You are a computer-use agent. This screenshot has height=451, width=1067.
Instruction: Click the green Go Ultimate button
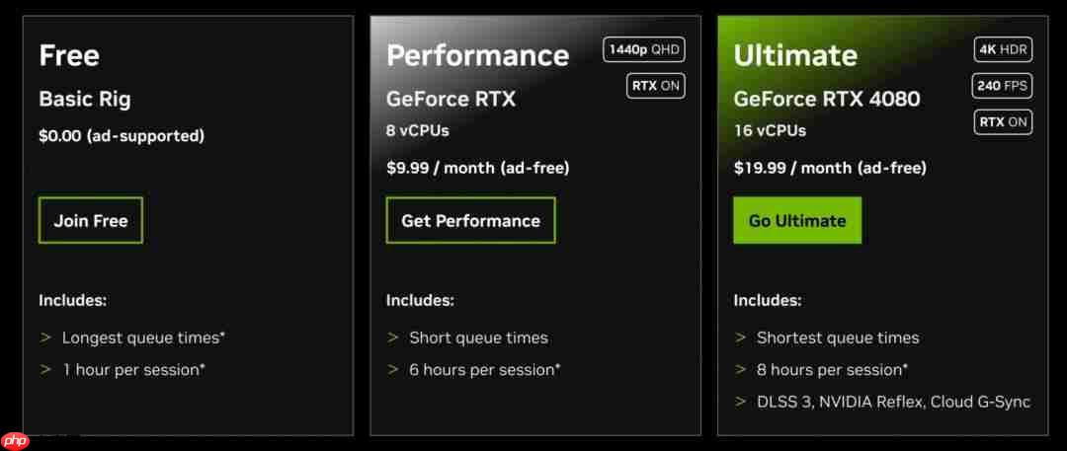(x=797, y=221)
